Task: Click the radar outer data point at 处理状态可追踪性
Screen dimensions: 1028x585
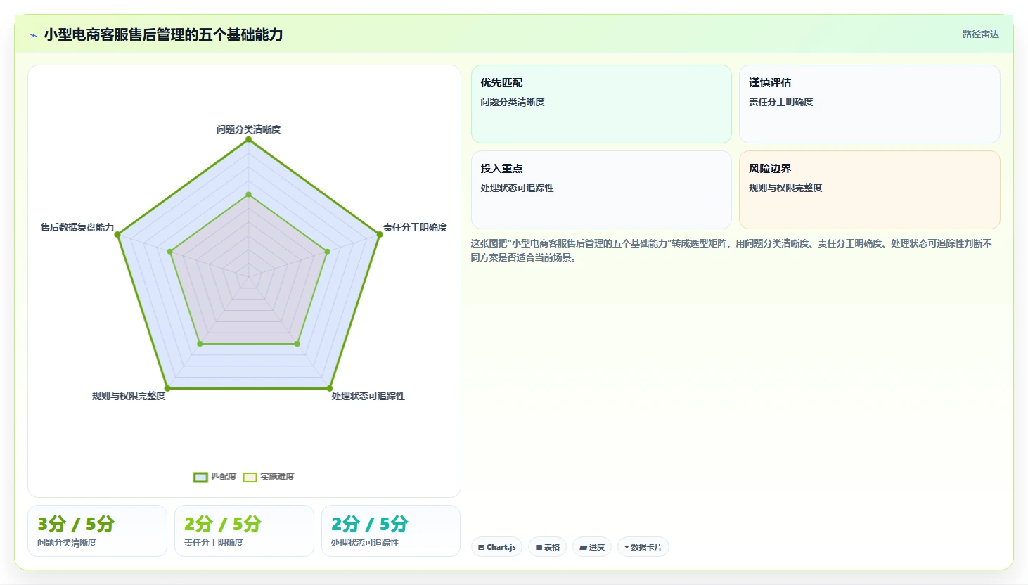Action: tap(329, 388)
